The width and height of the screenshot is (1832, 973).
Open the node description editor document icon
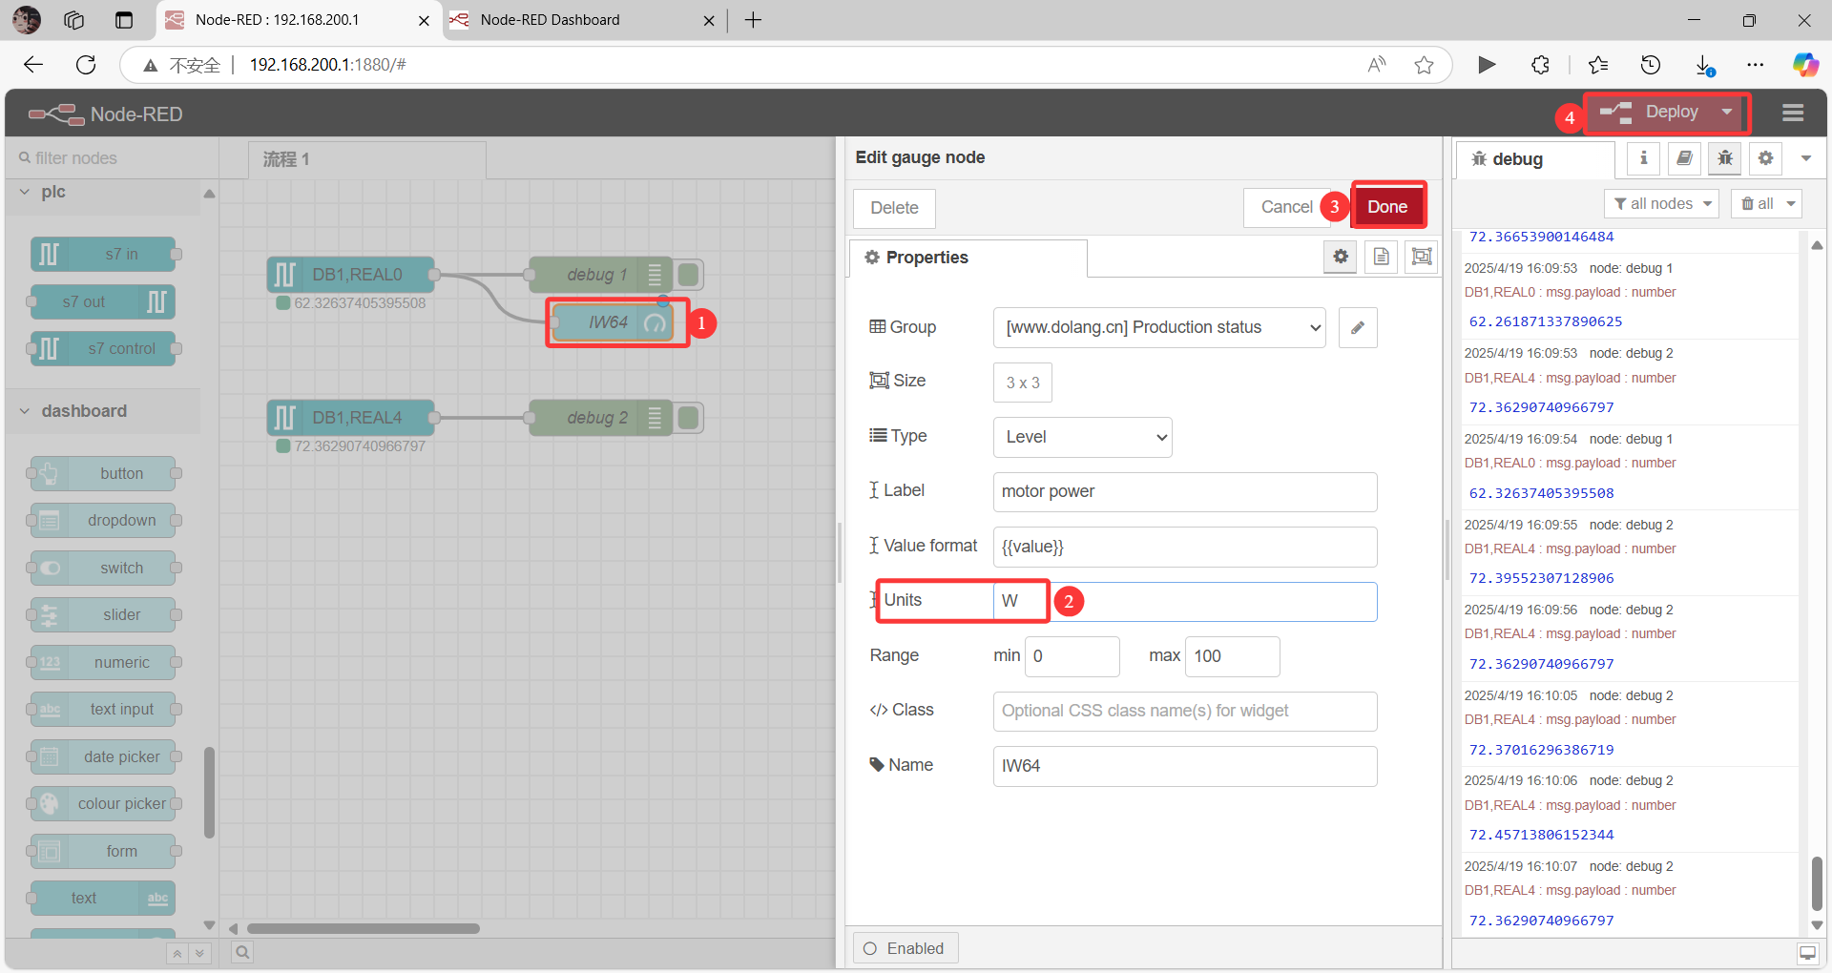pos(1380,257)
